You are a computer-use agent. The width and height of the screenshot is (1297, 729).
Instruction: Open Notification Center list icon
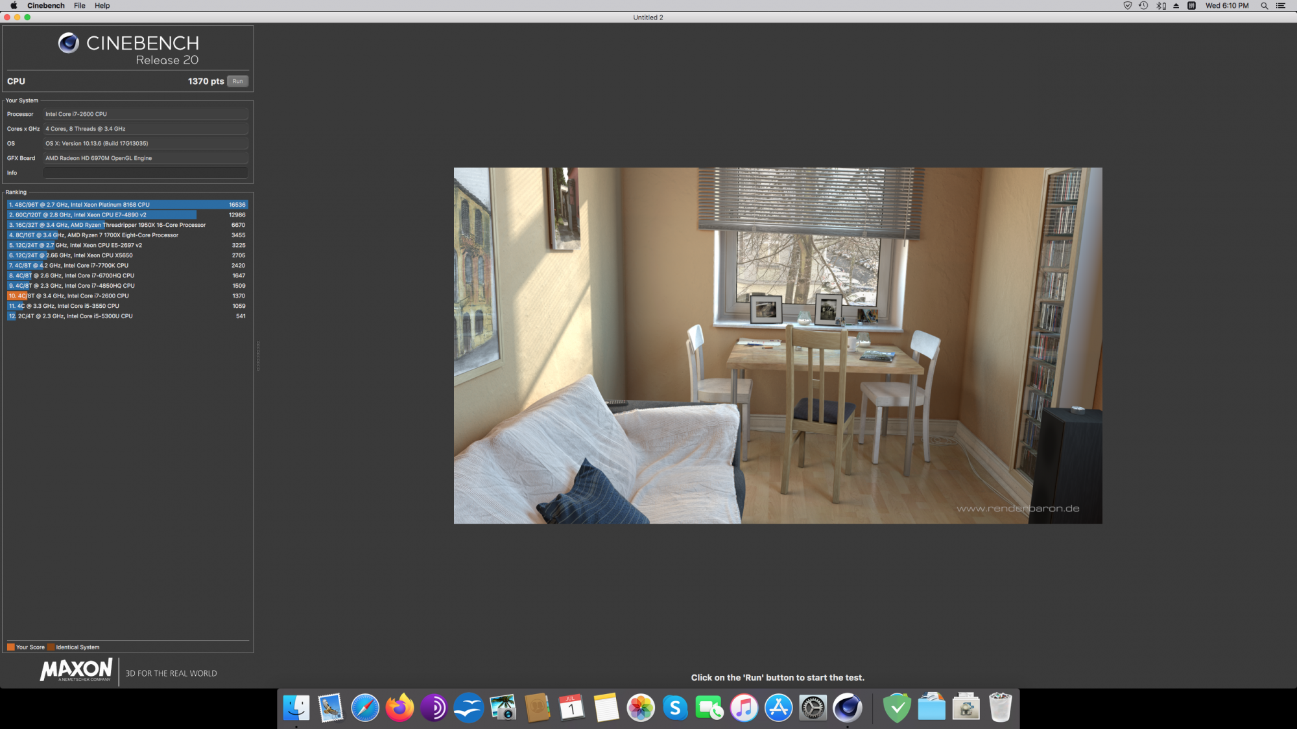pos(1281,6)
